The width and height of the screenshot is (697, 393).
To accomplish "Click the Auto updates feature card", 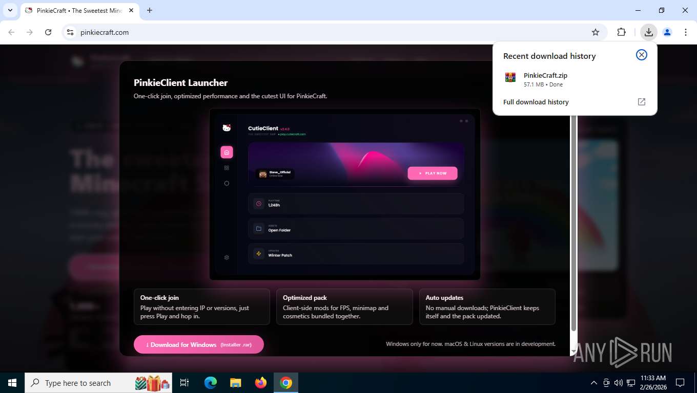I will point(487,307).
